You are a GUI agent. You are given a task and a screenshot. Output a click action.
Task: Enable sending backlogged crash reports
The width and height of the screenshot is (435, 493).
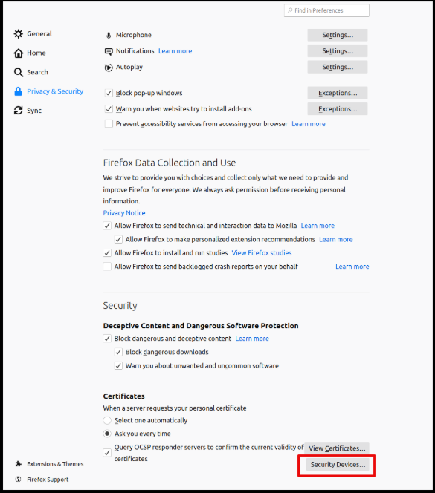[107, 267]
